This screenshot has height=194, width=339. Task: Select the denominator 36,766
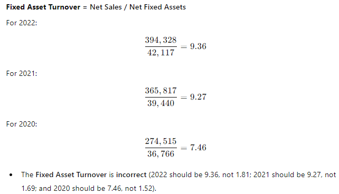(x=161, y=154)
